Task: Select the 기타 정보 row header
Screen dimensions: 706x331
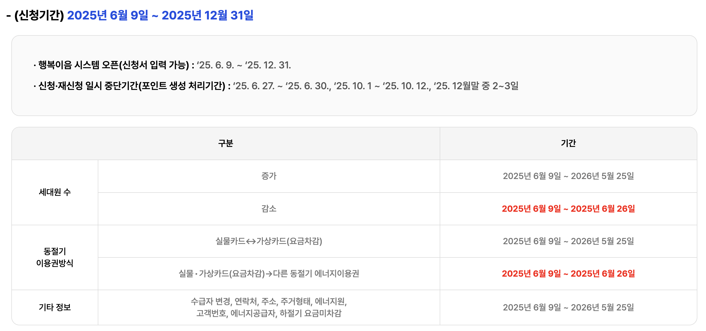Action: pos(55,307)
